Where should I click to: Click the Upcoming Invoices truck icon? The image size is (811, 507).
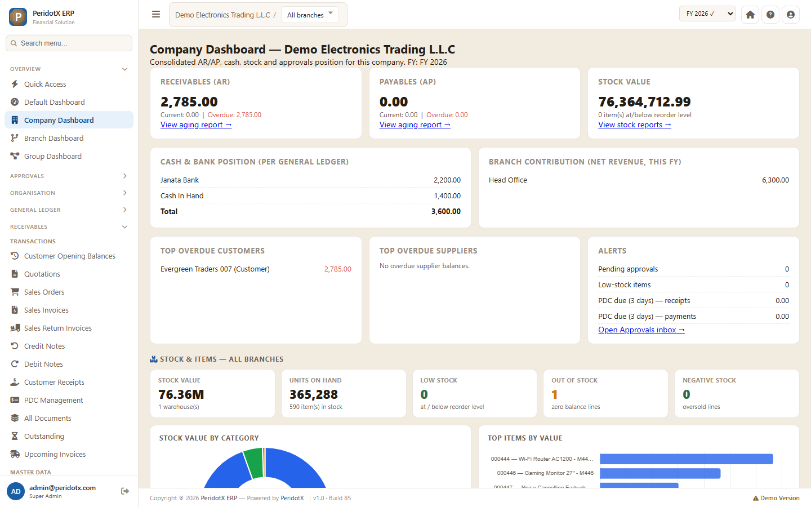15,454
